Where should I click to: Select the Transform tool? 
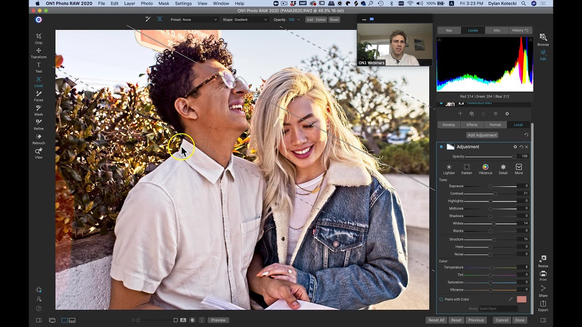(39, 53)
